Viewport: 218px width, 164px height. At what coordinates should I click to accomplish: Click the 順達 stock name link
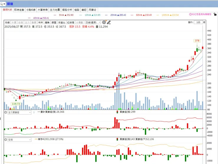(x=10, y=4)
